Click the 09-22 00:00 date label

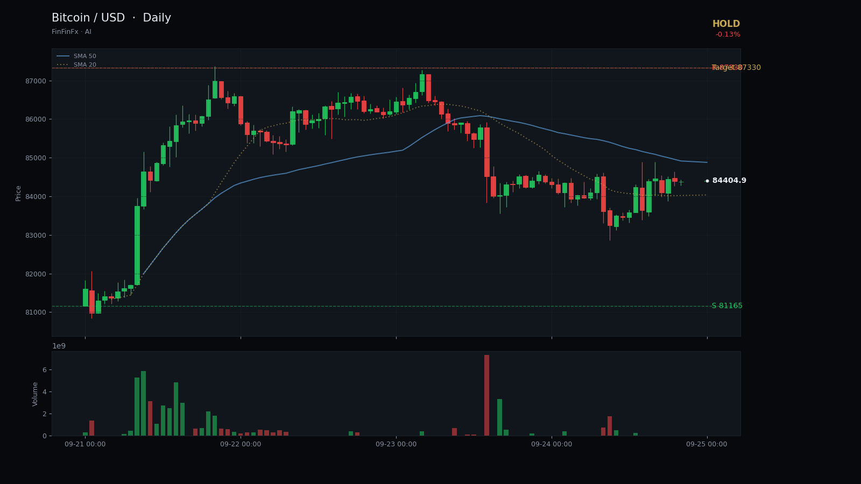[x=241, y=444]
